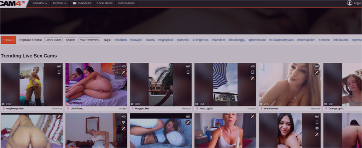Open the orange Filters panel

[x=8, y=40]
